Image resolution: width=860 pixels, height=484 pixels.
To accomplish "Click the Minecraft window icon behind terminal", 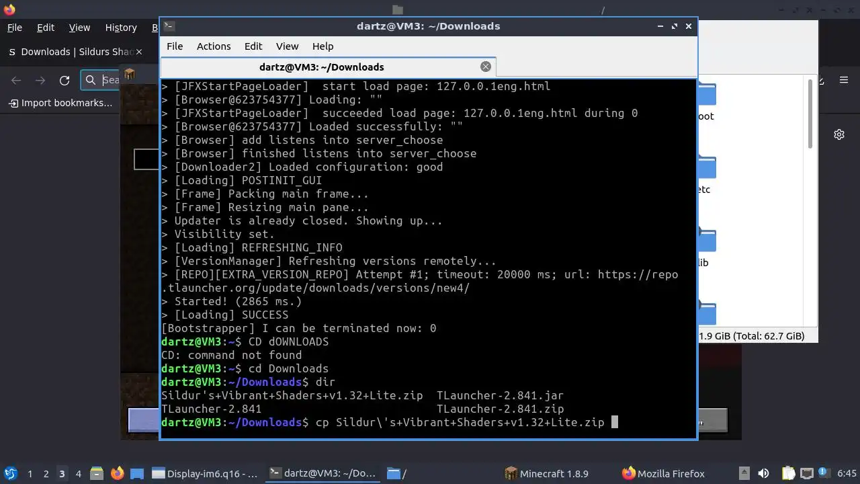I will [x=130, y=74].
